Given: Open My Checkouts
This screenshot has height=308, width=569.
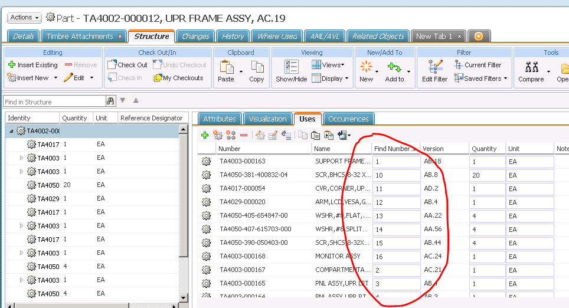Looking at the screenshot, I should coord(178,78).
